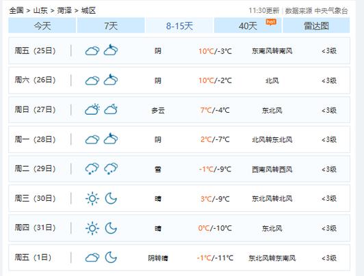Image resolution: width=364 pixels, height=276 pixels.
Task: Click the -1℃/-9℃ temperature text
Action: pyautogui.click(x=216, y=169)
